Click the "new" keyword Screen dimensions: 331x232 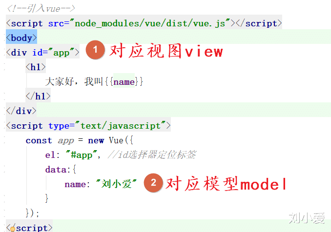pos(96,140)
